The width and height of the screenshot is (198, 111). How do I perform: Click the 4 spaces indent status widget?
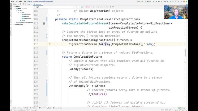pyautogui.click(x=176, y=110)
